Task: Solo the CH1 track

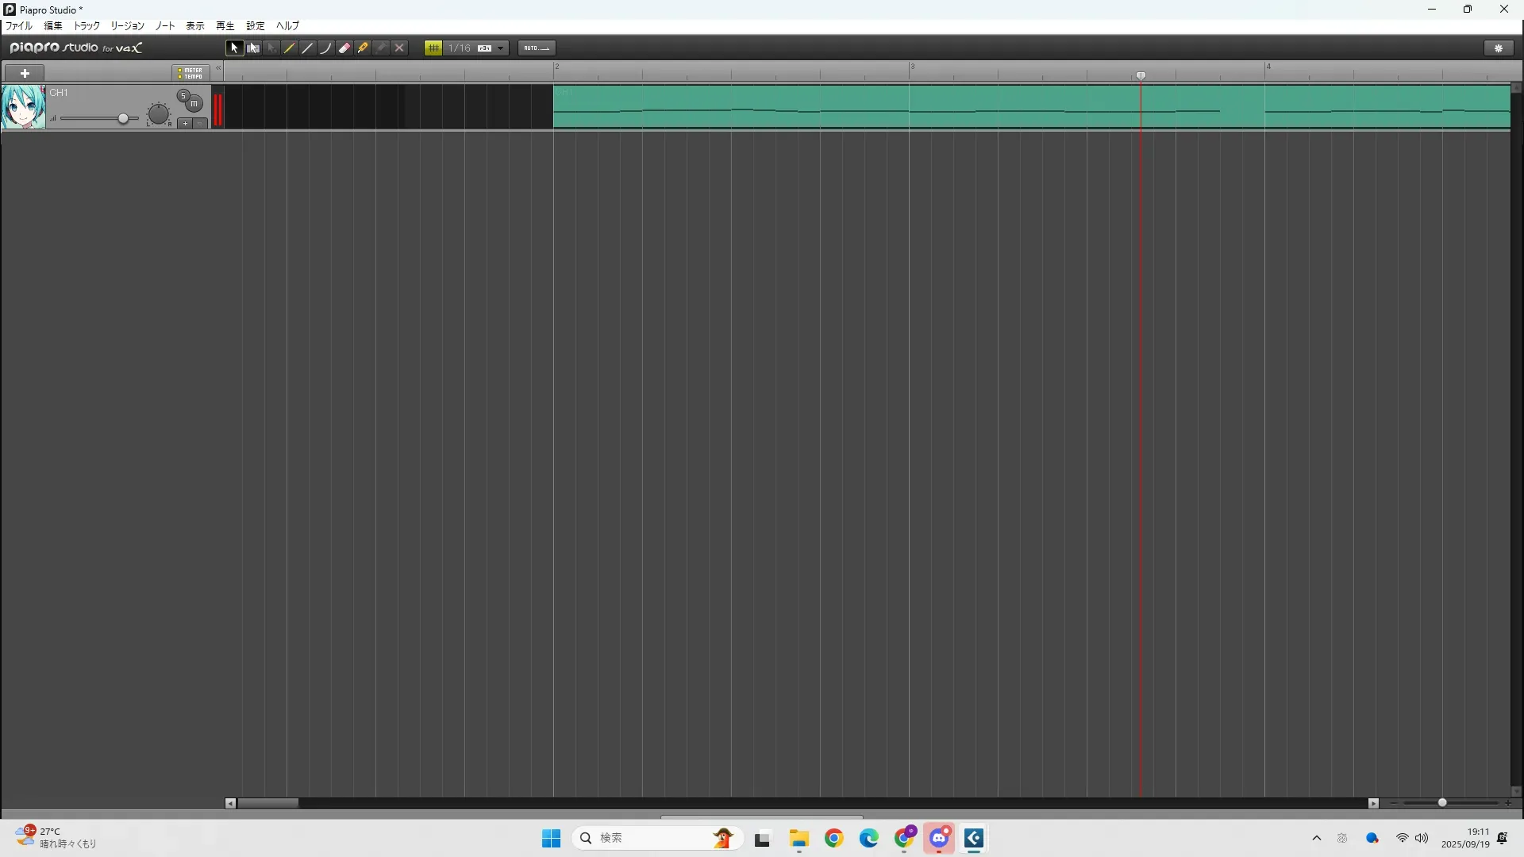Action: click(183, 96)
